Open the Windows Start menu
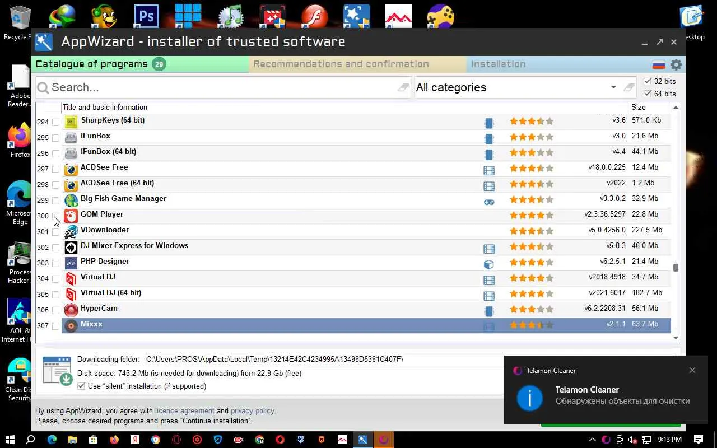Image resolution: width=717 pixels, height=448 pixels. (10, 440)
